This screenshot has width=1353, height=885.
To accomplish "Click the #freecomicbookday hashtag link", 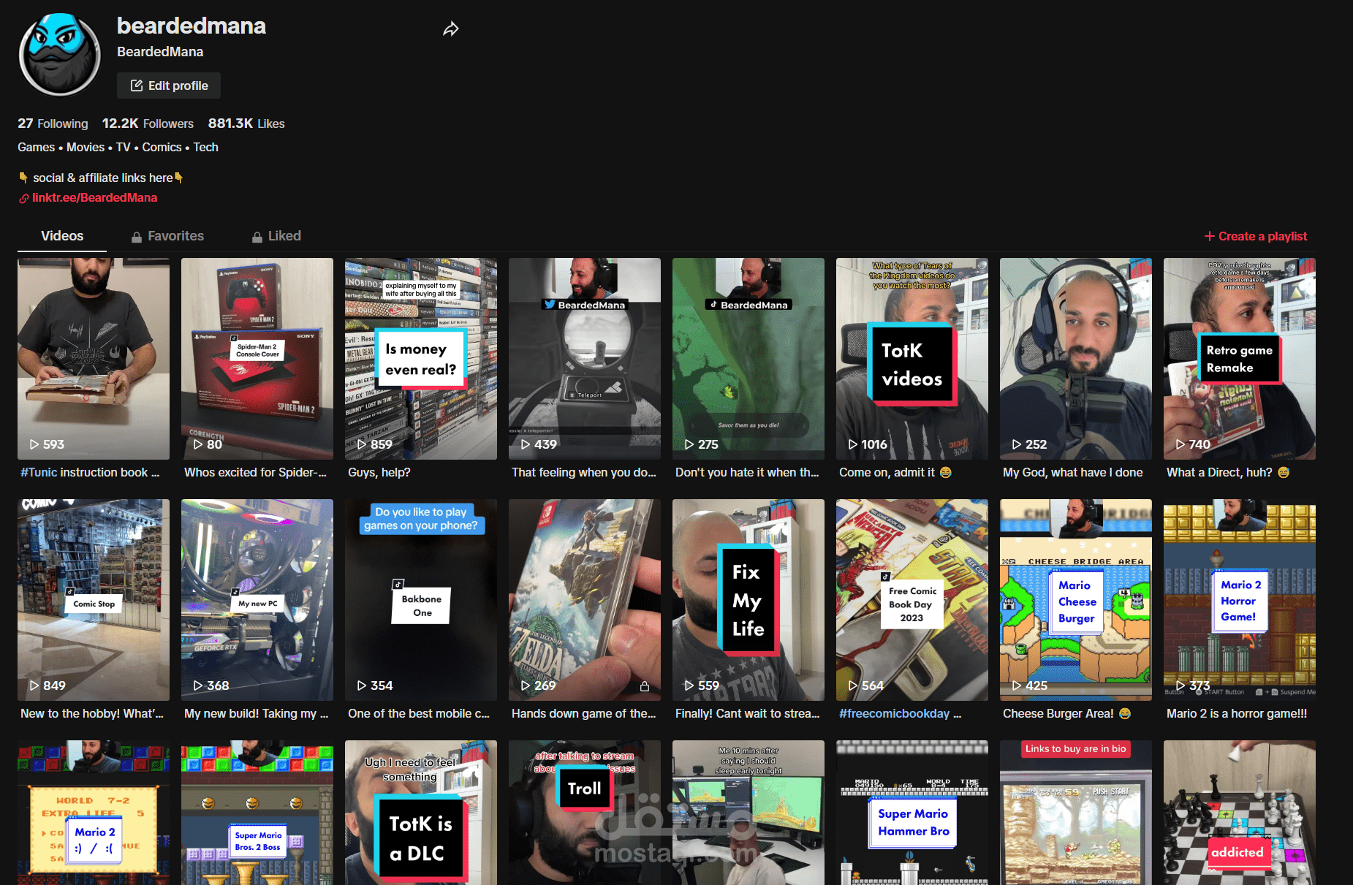I will click(894, 713).
